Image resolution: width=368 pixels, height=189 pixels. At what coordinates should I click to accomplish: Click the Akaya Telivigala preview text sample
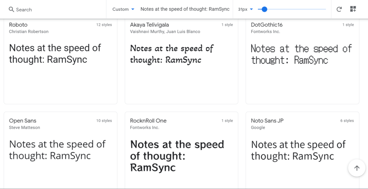click(171, 54)
